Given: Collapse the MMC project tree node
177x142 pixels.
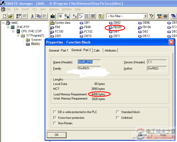Looking at the screenshot, I should coord(3,23).
